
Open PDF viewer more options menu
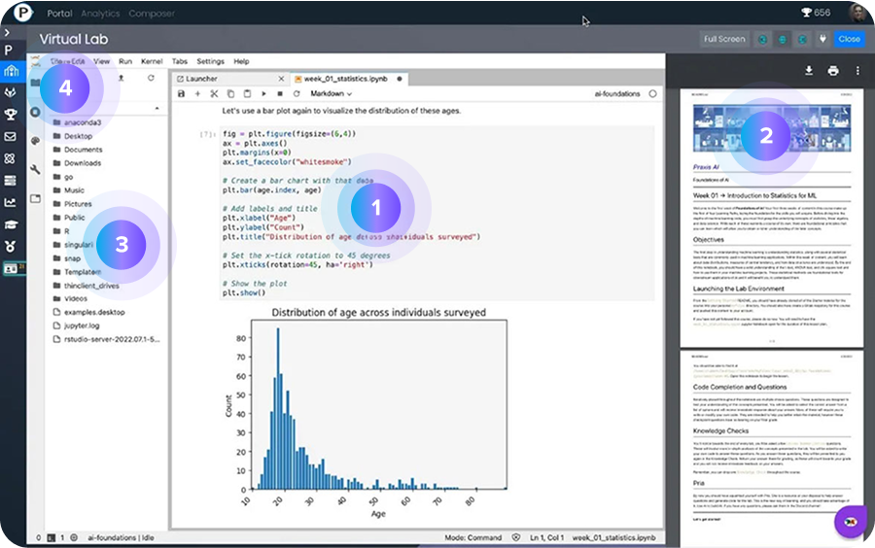857,71
